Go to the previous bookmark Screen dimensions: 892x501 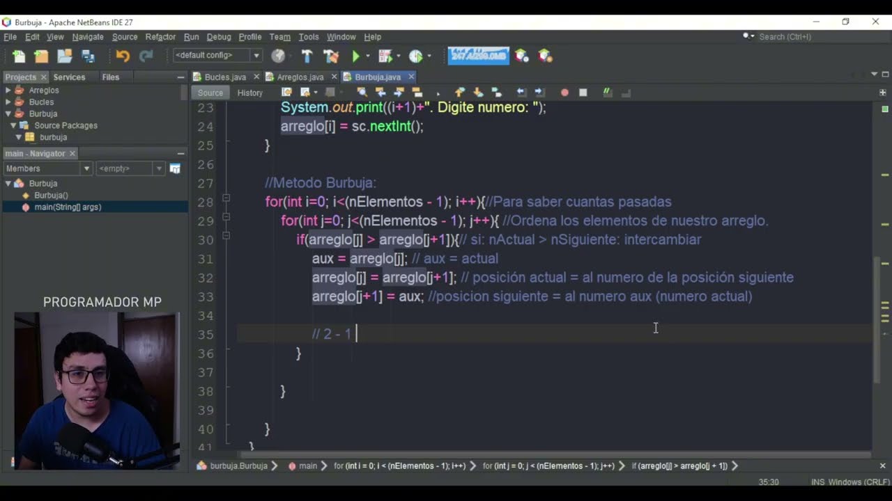tap(459, 93)
